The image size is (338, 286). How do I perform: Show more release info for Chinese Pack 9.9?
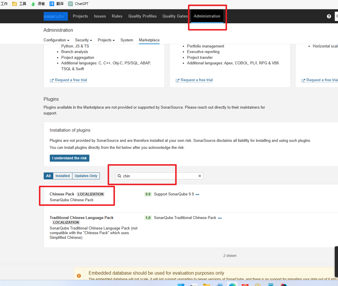(x=197, y=194)
